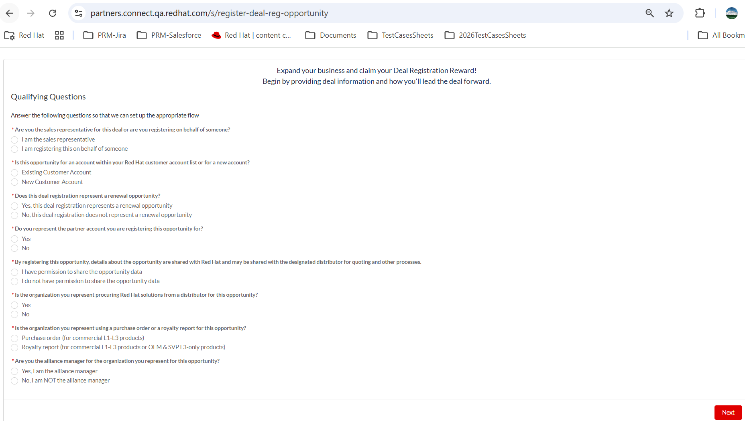Screen dimensions: 745x421
Task: Select 'No, this deal registration does not represent a renewal'
Action: pos(14,215)
